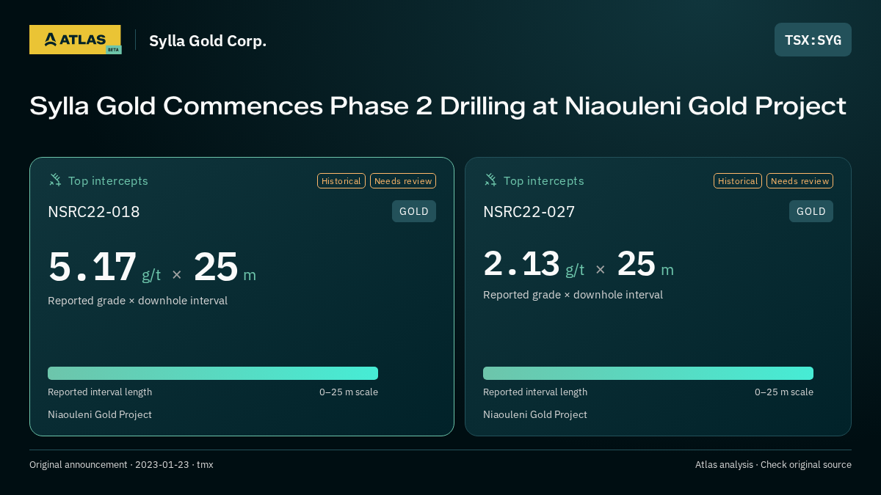Screen dimensions: 881x495
Task: Click the Historical tag on NSRC22-027 card
Action: click(738, 180)
